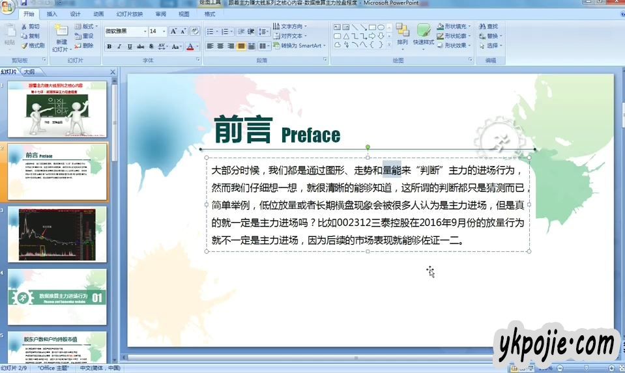The height and width of the screenshot is (373, 625).
Task: Open the font color dropdown arrow
Action: (197, 46)
